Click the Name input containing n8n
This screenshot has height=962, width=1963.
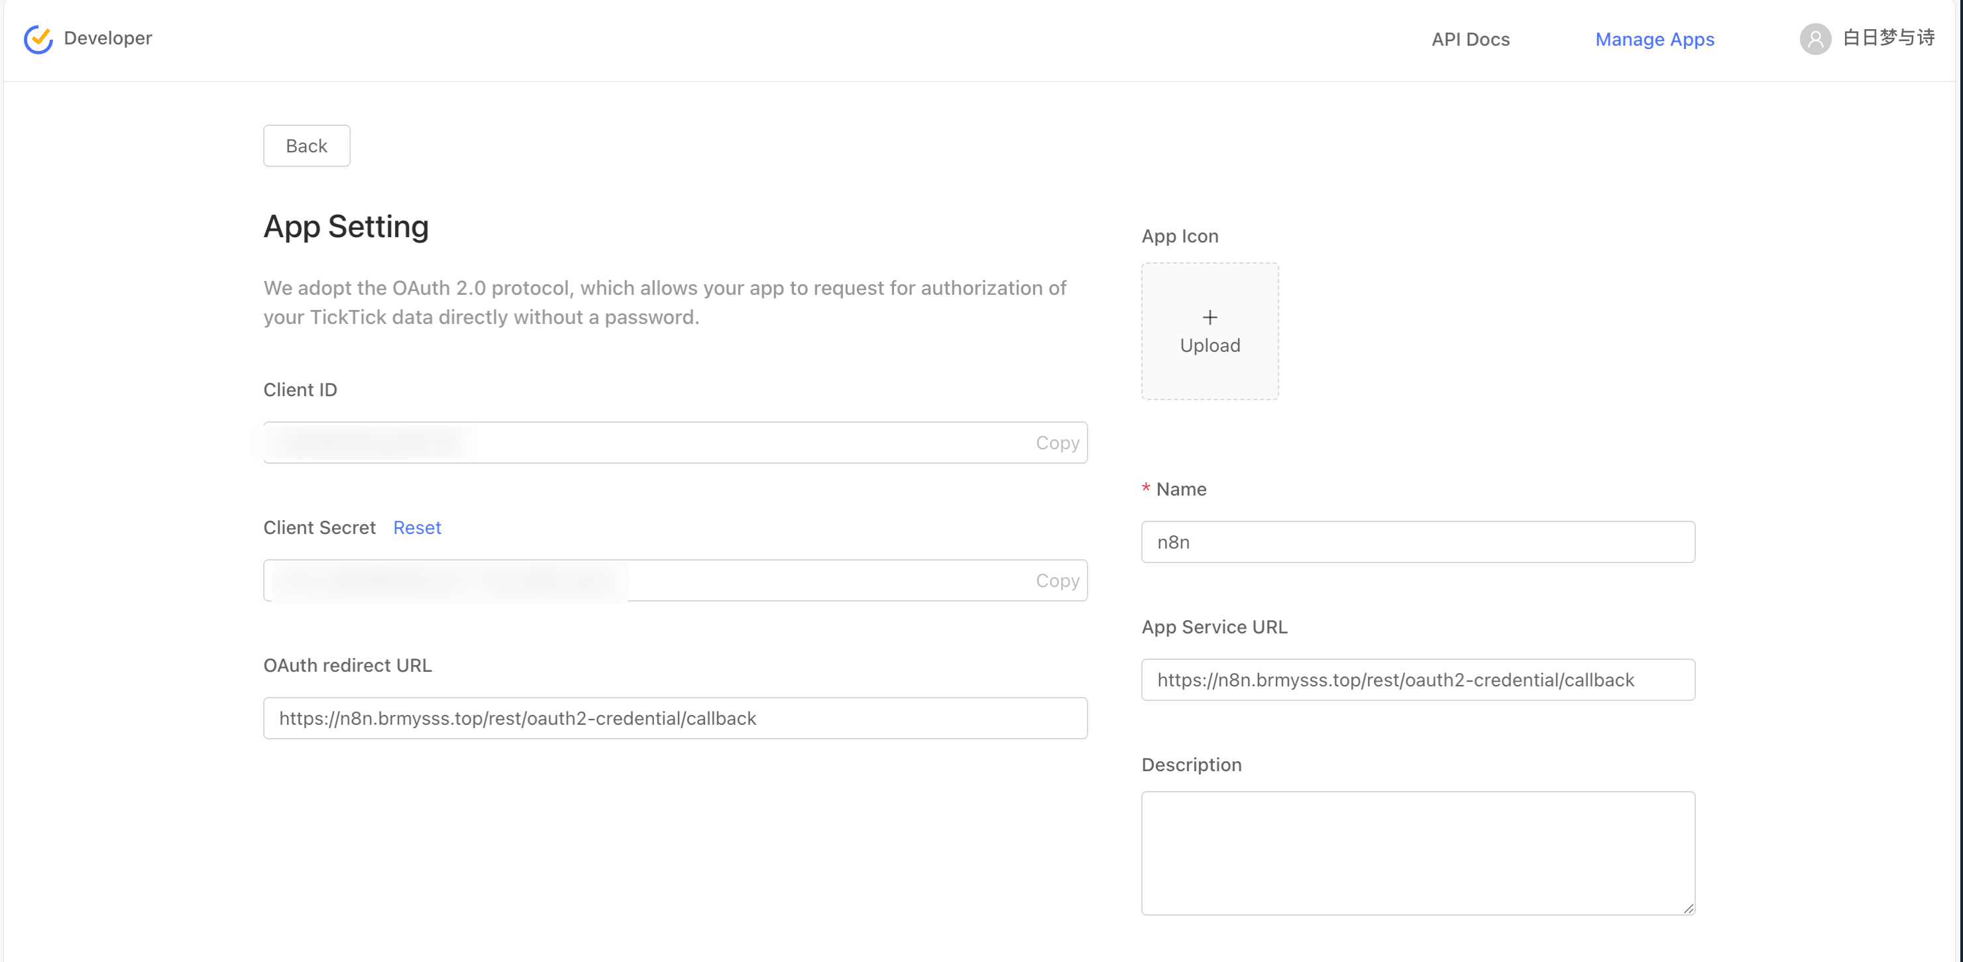1418,543
